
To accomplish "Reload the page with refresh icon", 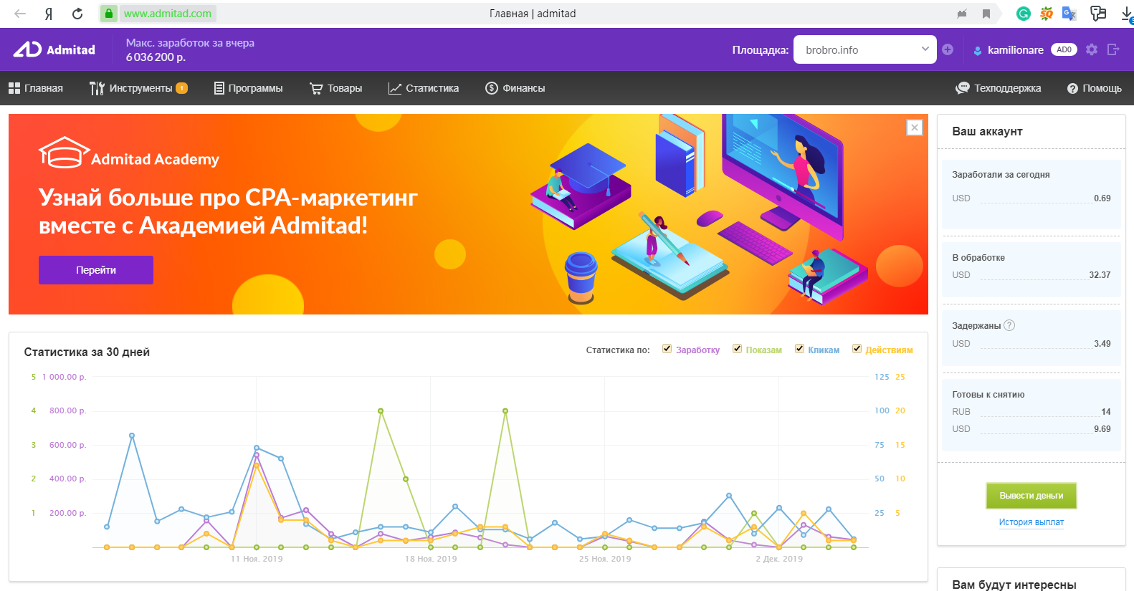I will [77, 14].
